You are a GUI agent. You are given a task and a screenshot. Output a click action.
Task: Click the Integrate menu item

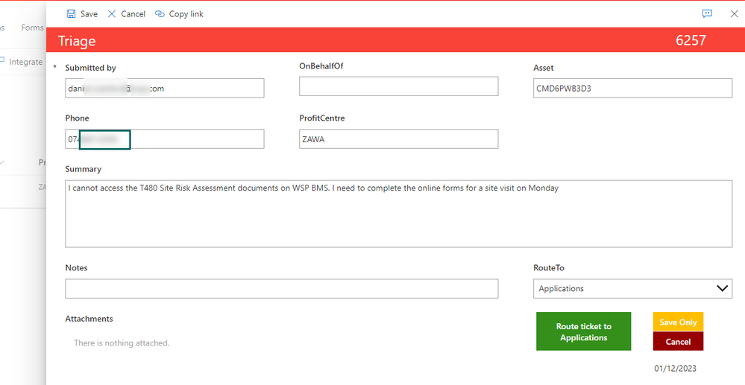tap(25, 62)
